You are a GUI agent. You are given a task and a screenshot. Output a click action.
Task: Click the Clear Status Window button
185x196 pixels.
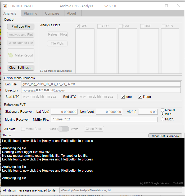coord(165,136)
